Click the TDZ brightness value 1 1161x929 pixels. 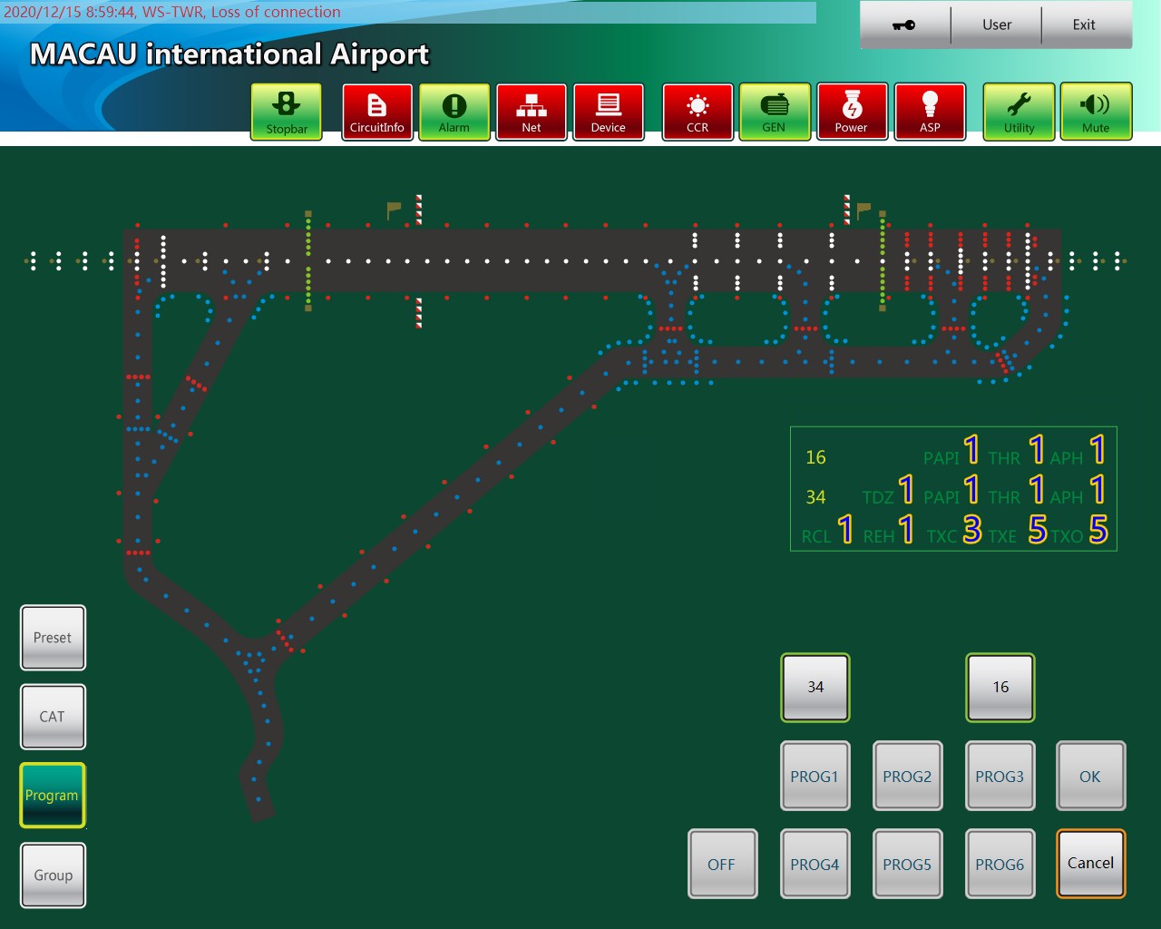point(906,491)
